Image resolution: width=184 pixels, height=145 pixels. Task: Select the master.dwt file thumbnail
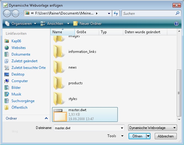point(60,115)
